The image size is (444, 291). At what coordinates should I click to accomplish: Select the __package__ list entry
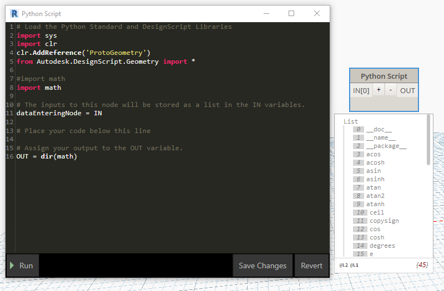pyautogui.click(x=386, y=146)
